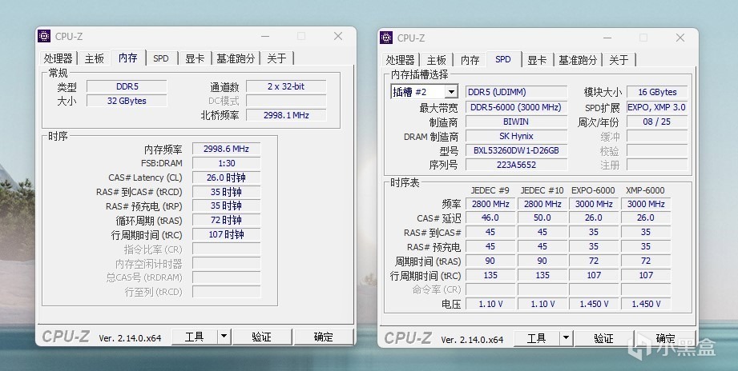Viewport: 738px width, 371px height.
Task: Click the 107 时钟 tRC value
Action: coord(227,234)
